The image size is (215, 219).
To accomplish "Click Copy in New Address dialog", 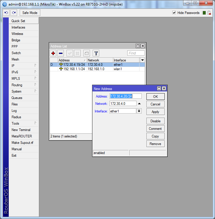I will pos(155,136).
